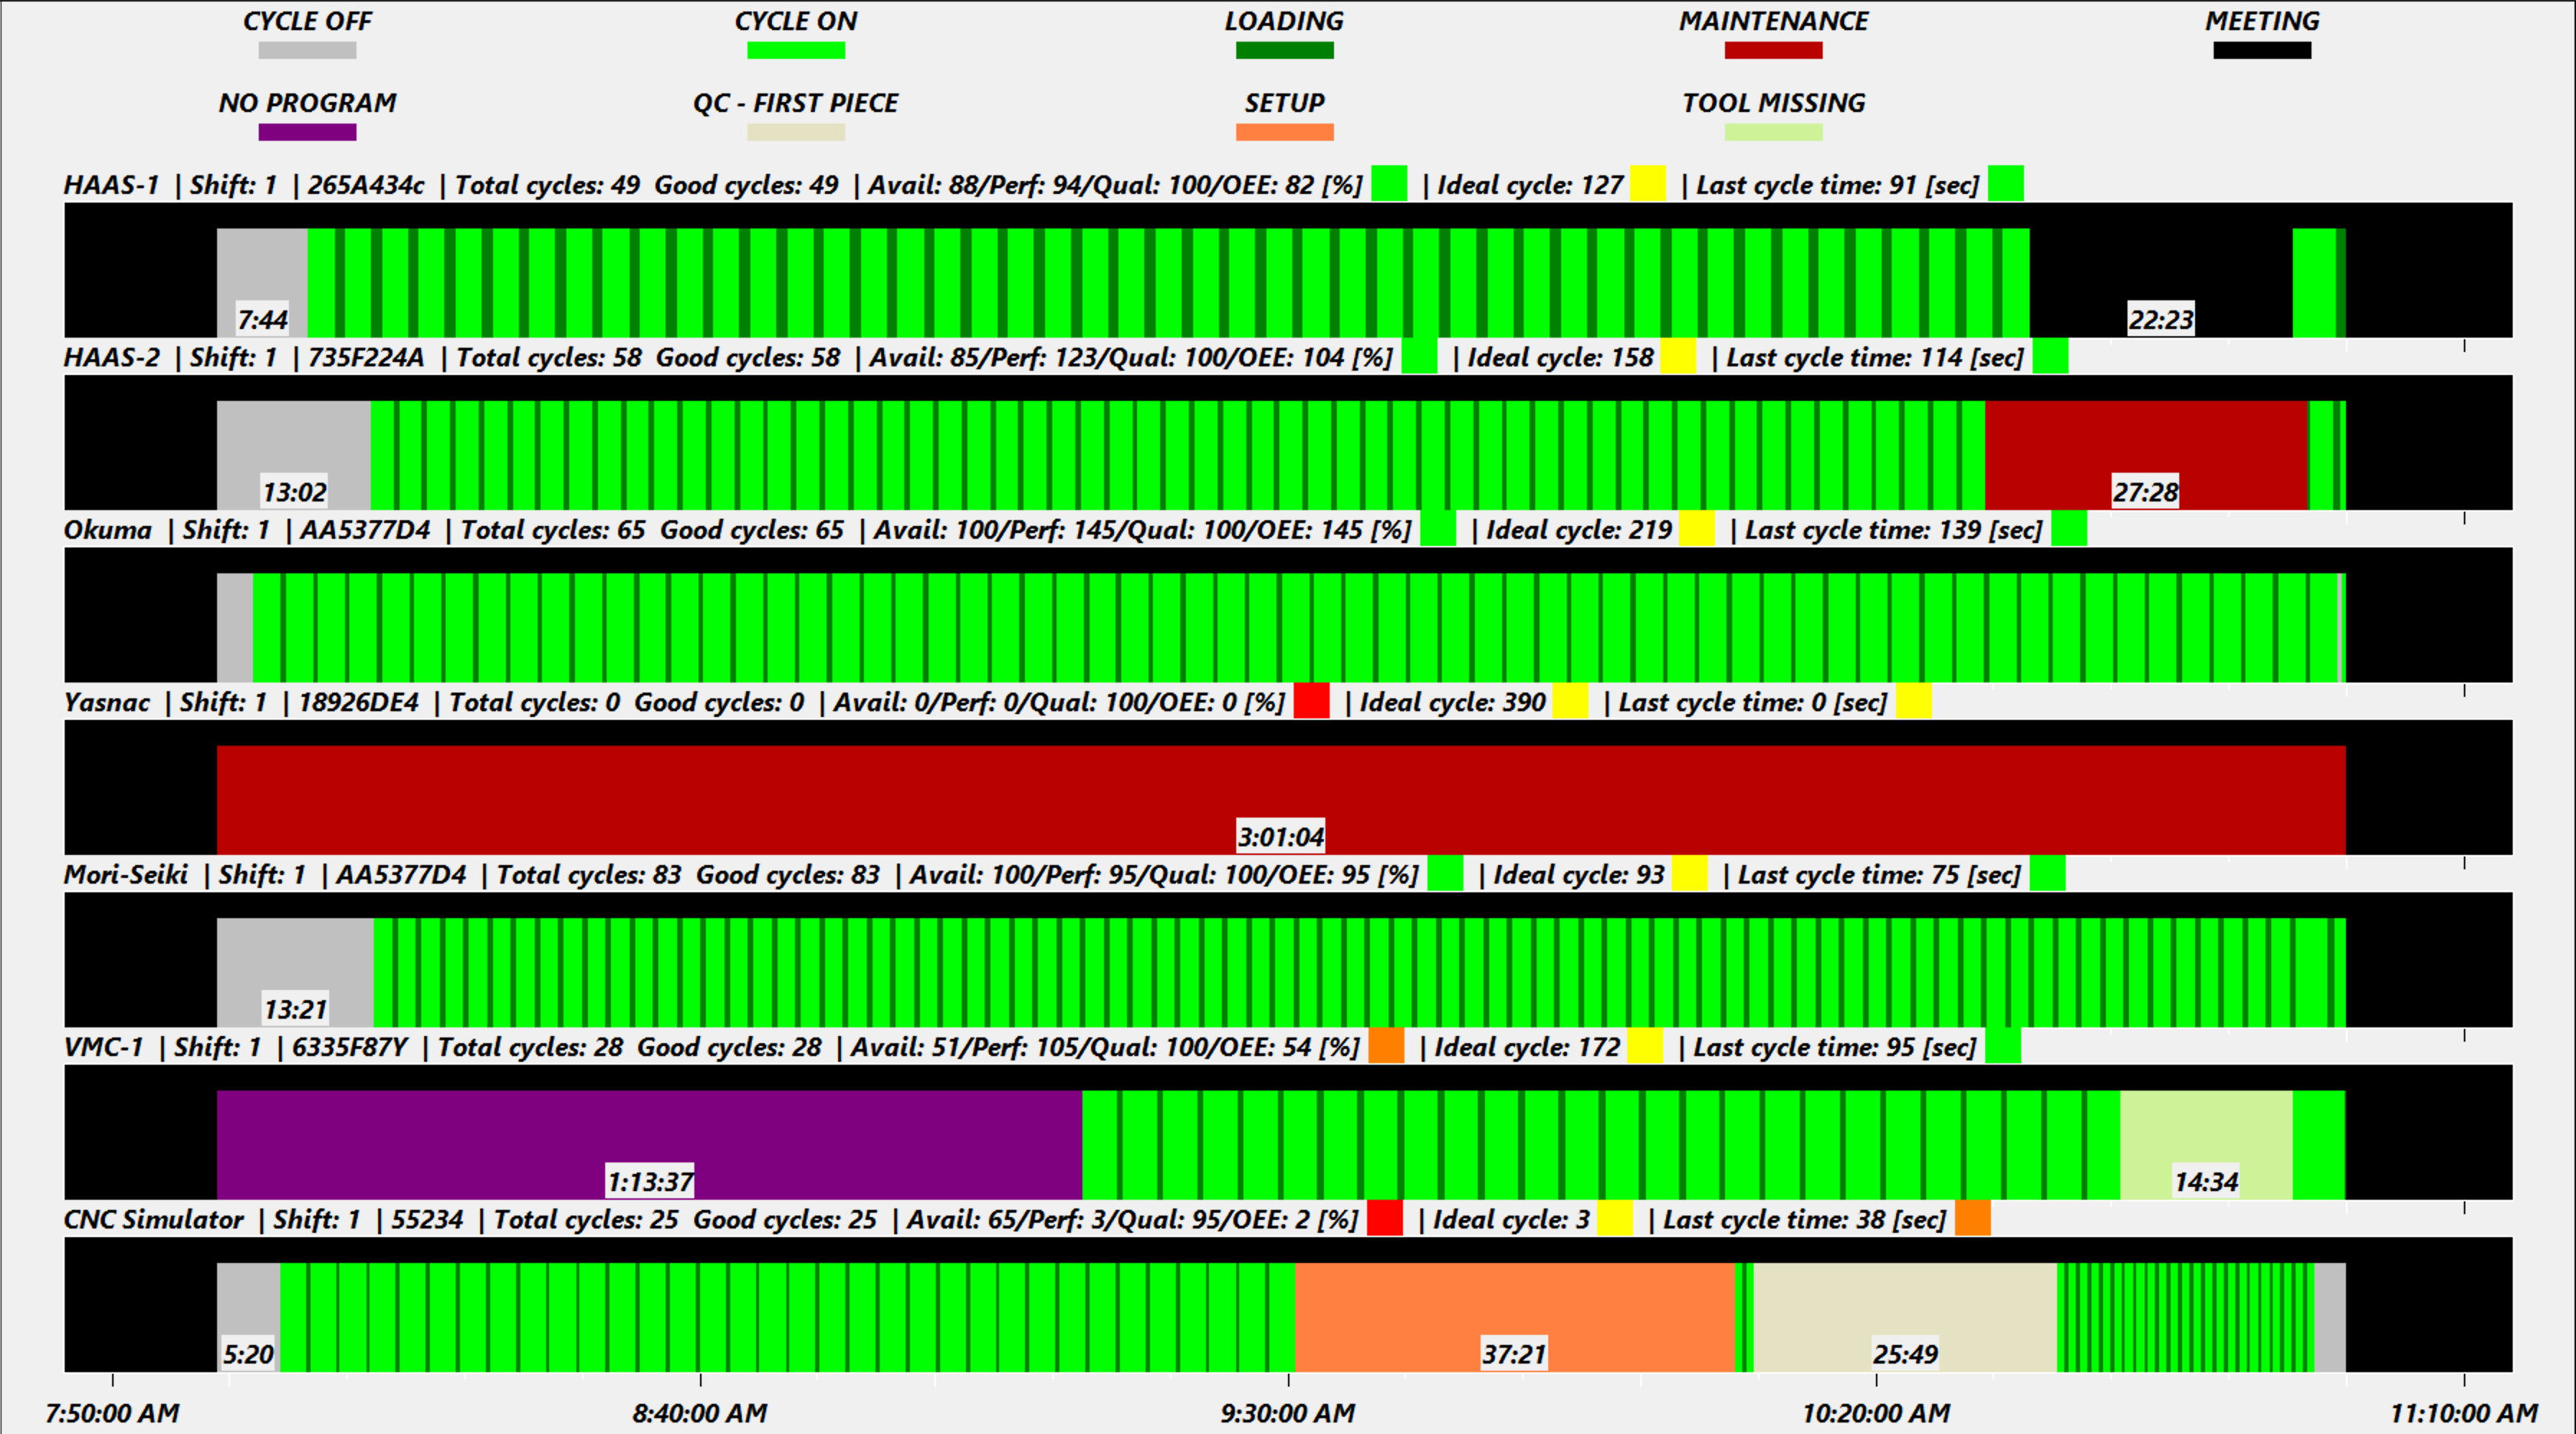2576x1434 pixels.
Task: Click Mori-Seiki yellow ideal cycle indicator
Action: point(1690,874)
